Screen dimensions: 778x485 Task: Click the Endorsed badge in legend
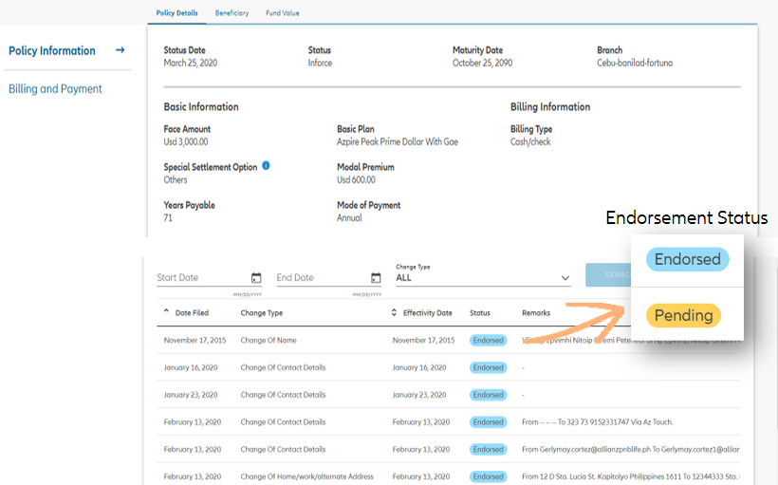click(x=687, y=259)
